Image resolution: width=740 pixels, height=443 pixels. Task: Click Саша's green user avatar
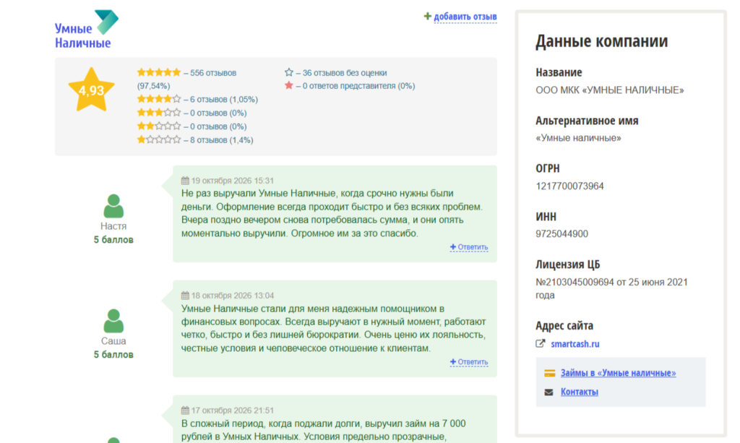(113, 321)
